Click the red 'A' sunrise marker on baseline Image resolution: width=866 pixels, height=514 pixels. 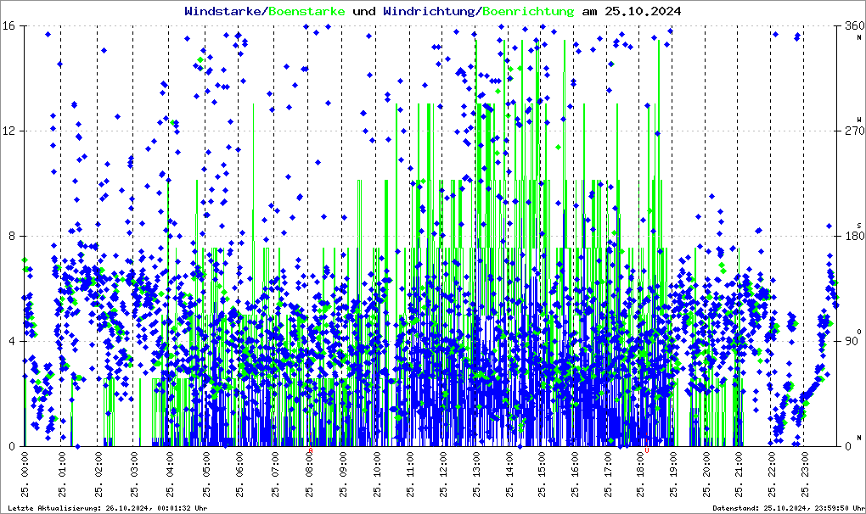(x=311, y=450)
